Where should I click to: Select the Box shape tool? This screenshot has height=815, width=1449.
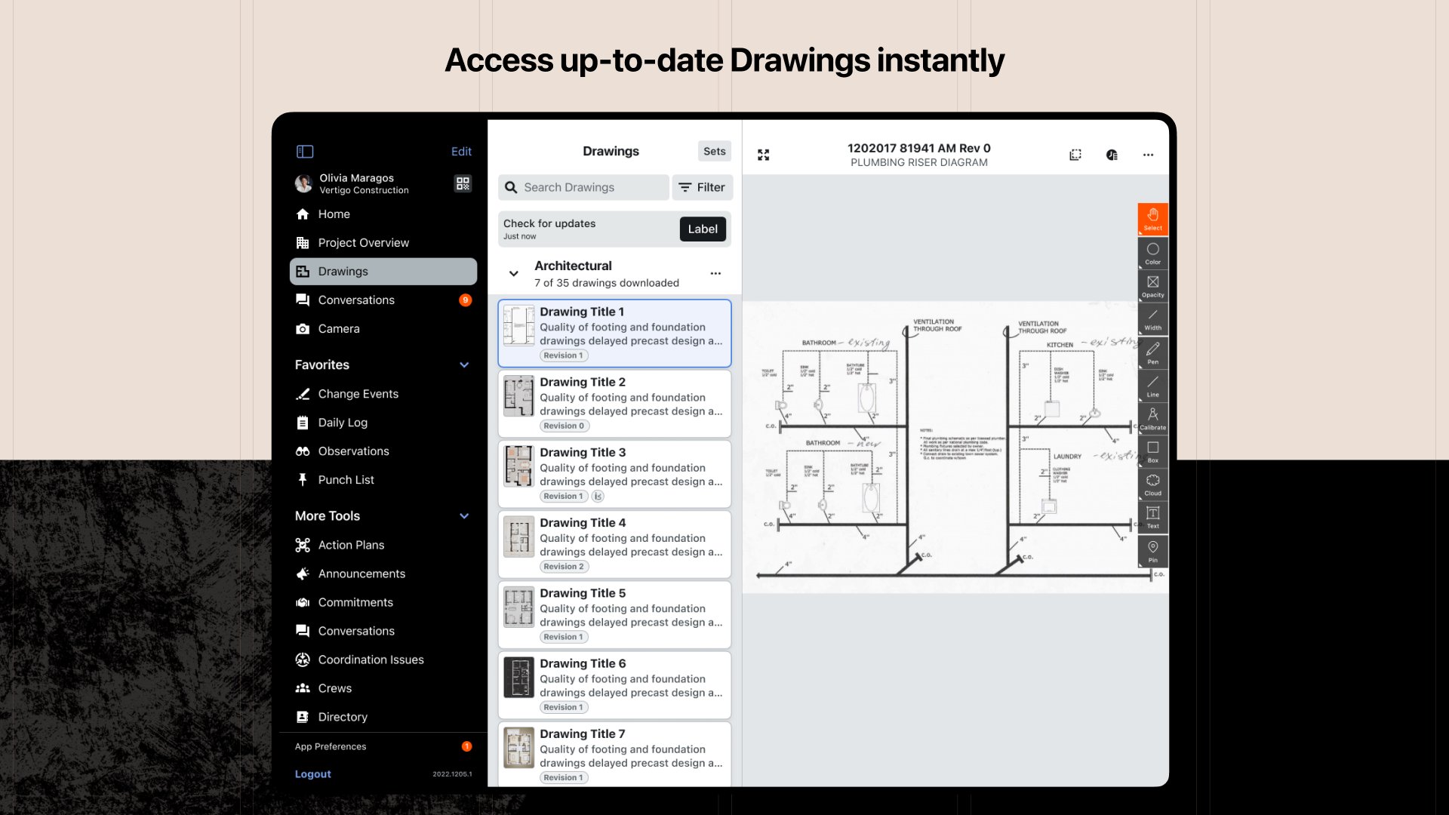(x=1152, y=451)
